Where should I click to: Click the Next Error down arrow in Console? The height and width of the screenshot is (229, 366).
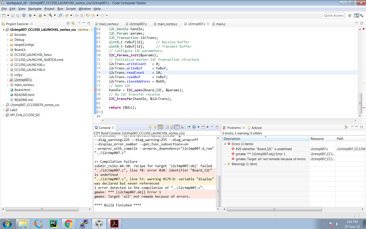tap(150, 127)
